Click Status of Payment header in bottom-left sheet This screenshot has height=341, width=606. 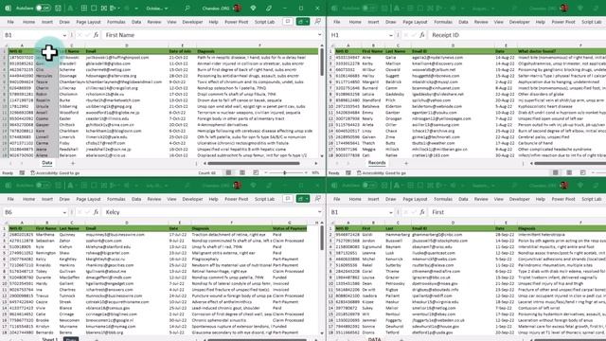(290, 228)
